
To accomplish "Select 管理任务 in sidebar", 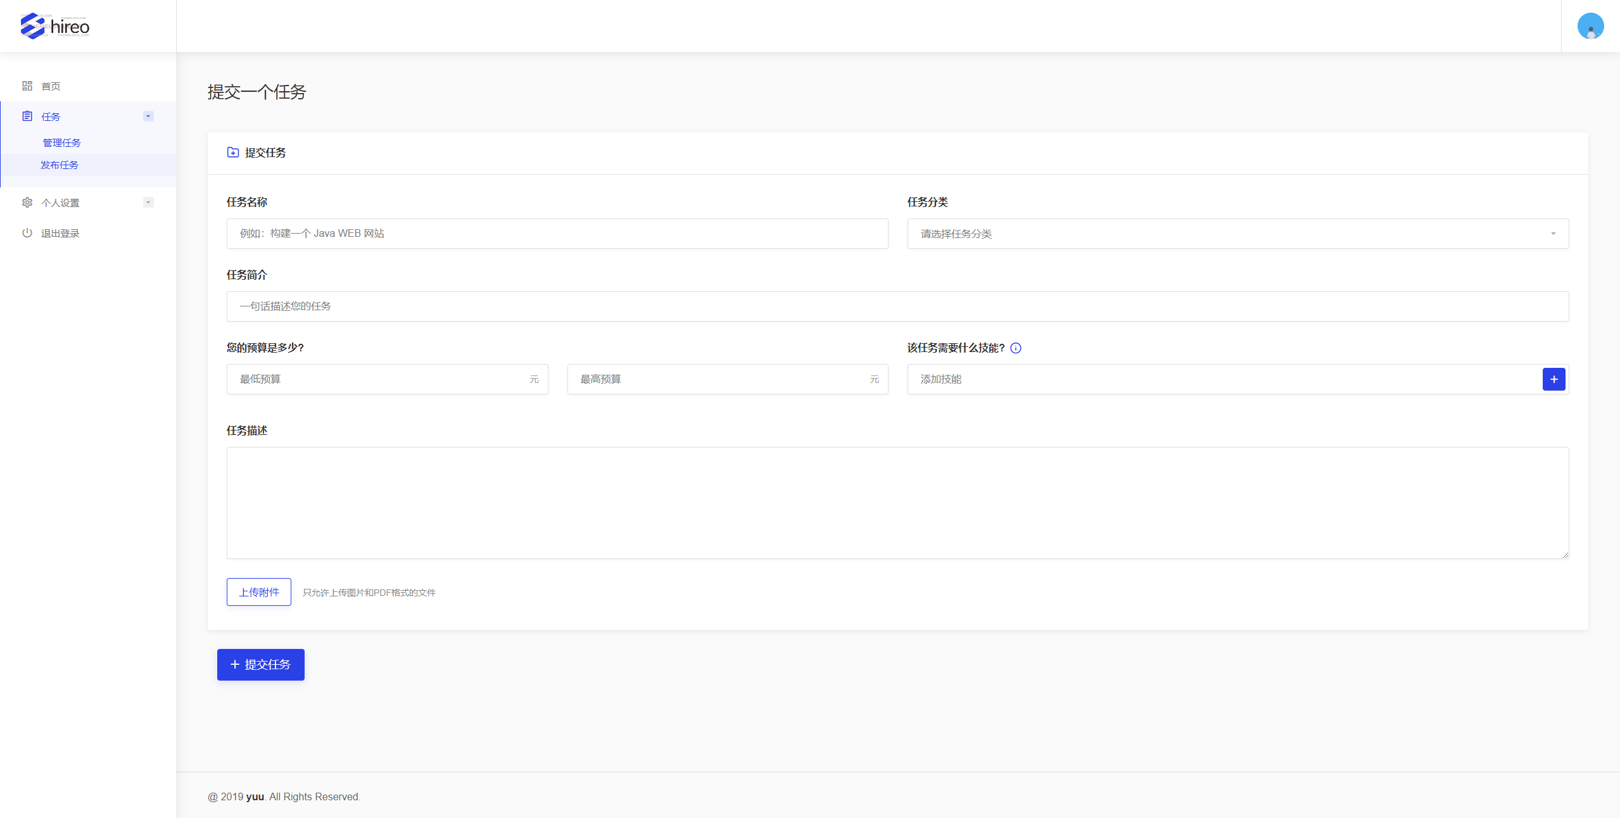I will [x=61, y=143].
